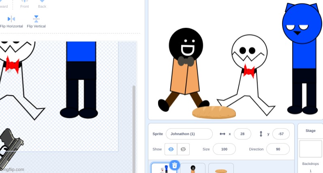The width and height of the screenshot is (323, 173).
Task: Click the x position field
Action: click(x=242, y=134)
